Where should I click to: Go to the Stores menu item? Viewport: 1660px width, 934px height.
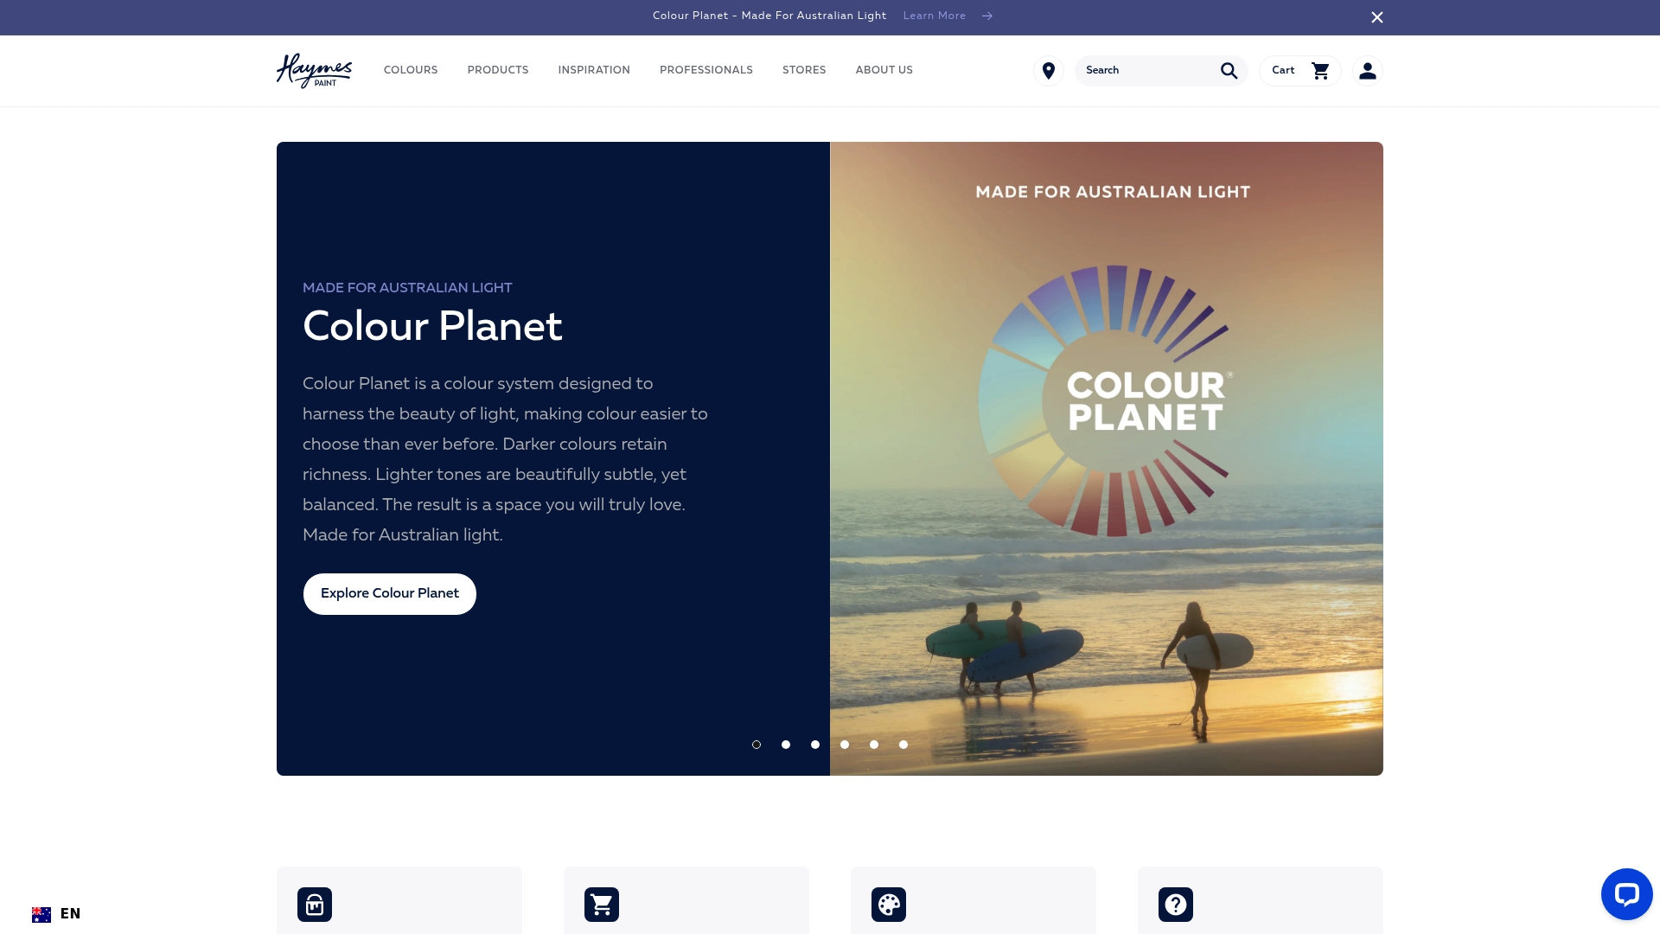click(x=804, y=71)
